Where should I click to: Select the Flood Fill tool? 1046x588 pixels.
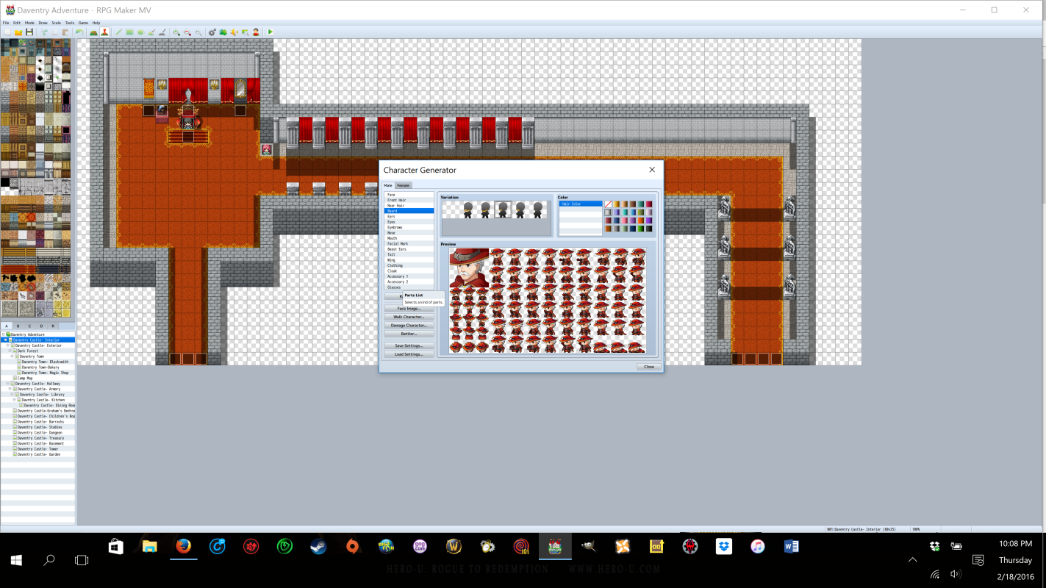151,32
